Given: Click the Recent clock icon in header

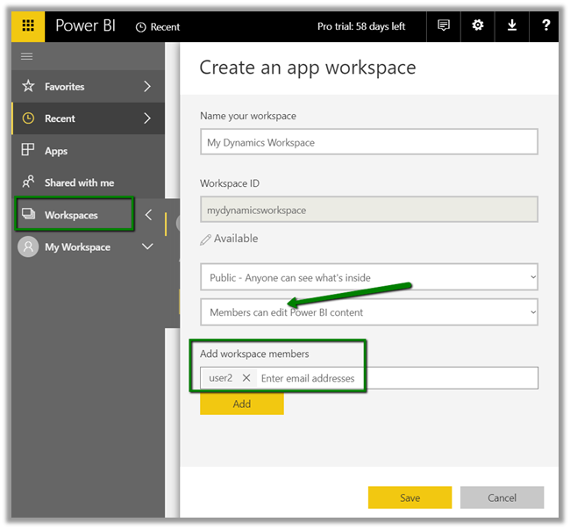Looking at the screenshot, I should (x=141, y=27).
